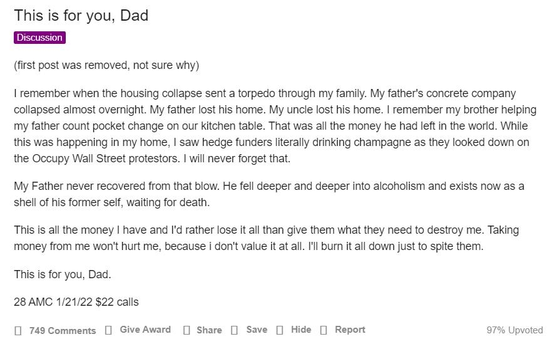
Task: Click the icon before Hide
Action: pos(279,330)
